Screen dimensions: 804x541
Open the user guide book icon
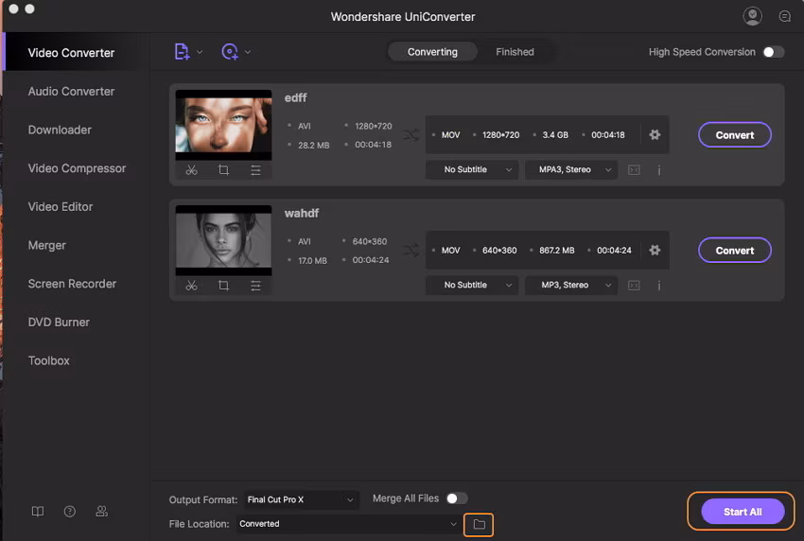click(x=38, y=512)
